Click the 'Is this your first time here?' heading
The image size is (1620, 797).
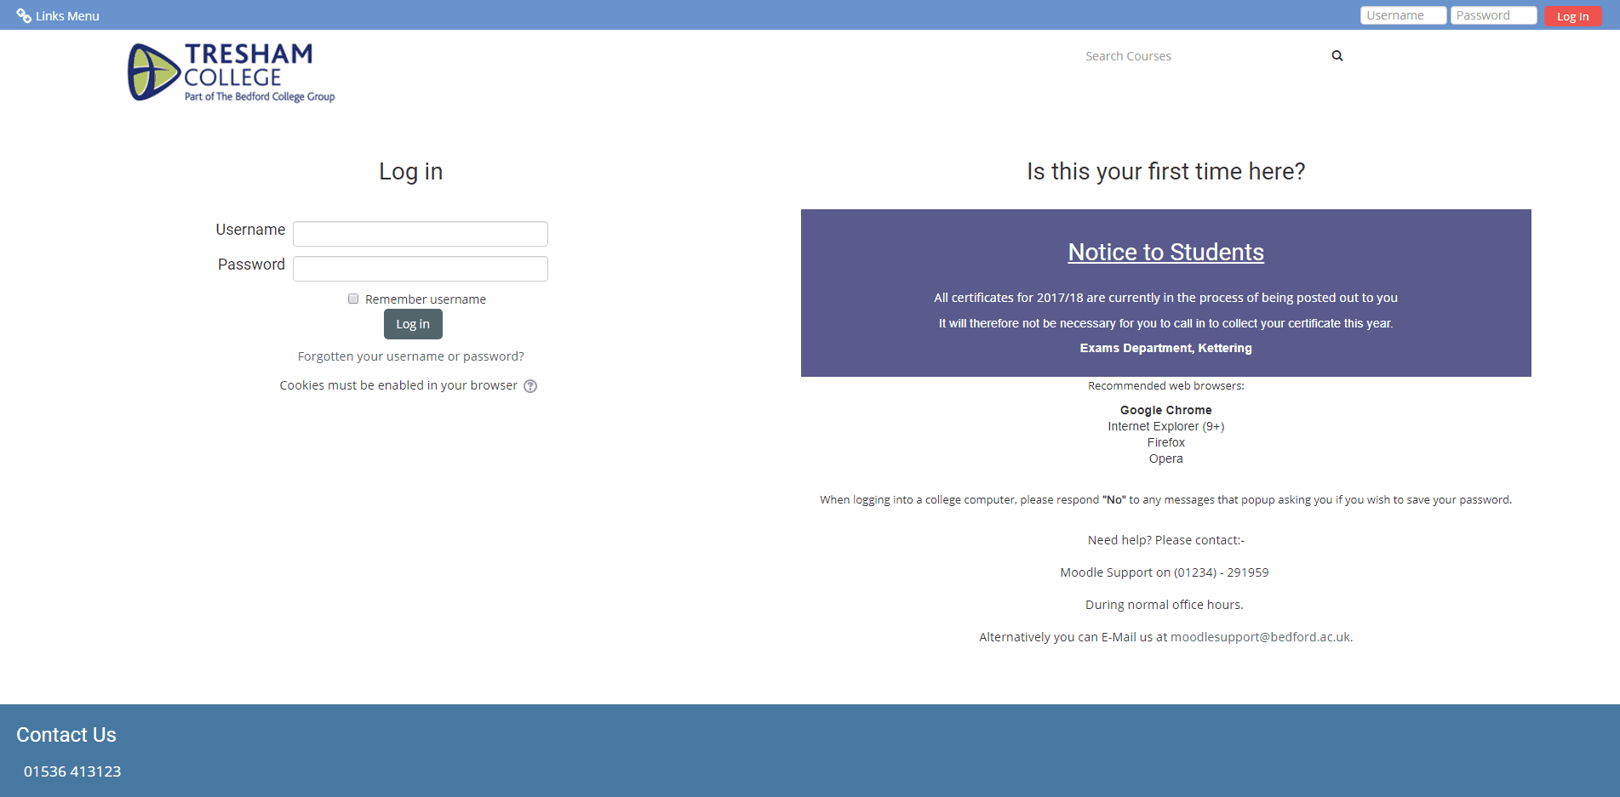[1166, 172]
